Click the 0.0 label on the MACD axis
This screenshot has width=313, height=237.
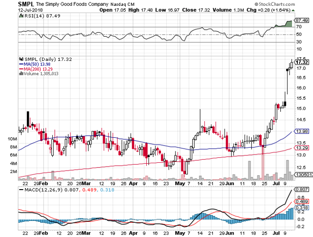[301, 219]
